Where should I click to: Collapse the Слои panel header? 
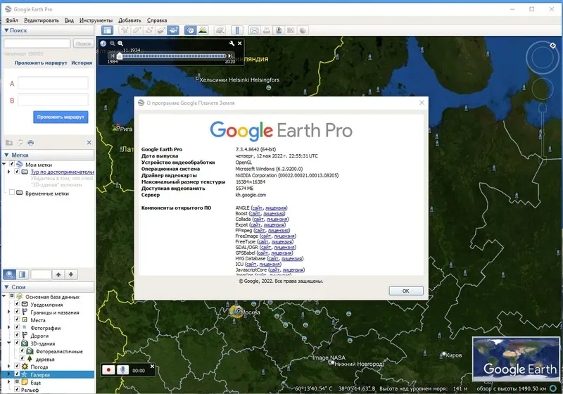click(x=49, y=287)
